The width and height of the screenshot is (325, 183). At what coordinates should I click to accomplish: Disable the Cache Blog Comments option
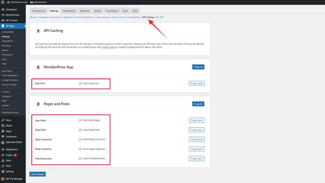point(80,139)
